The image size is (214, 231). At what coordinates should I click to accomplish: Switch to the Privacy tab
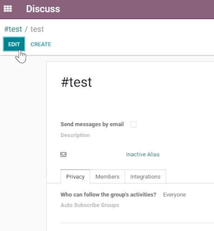(75, 177)
